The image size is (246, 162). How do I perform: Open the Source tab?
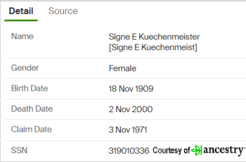click(x=63, y=11)
